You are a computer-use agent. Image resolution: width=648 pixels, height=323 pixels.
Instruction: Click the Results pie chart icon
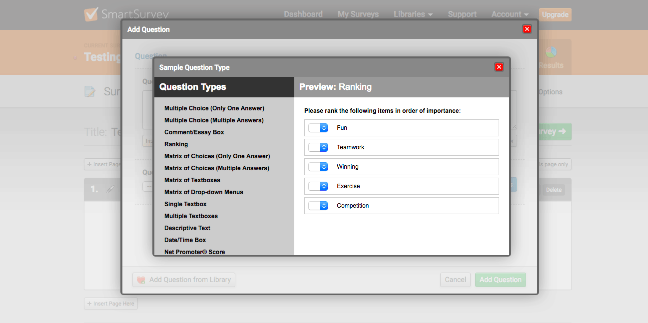point(551,52)
